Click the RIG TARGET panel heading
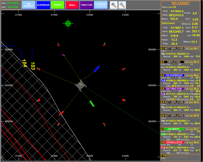 [181, 3]
